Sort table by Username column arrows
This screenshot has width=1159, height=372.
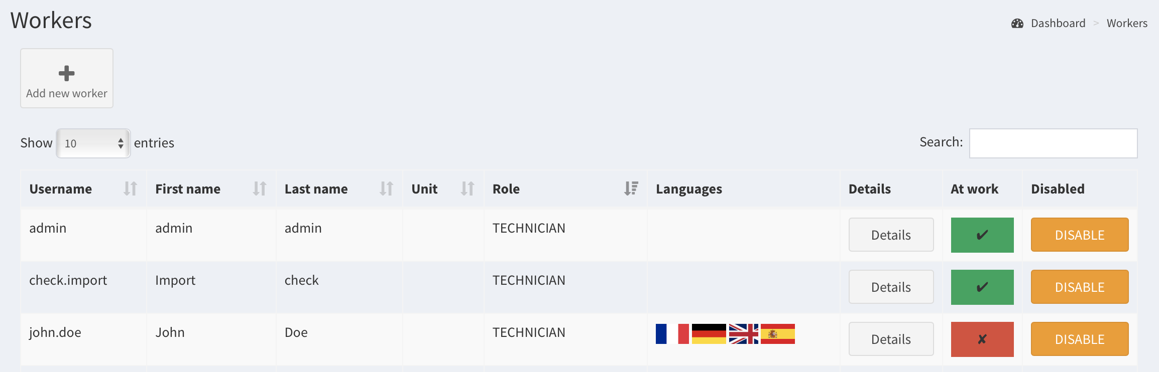click(130, 189)
